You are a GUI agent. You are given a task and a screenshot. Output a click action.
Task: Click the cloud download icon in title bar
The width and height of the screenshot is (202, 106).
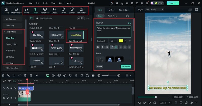click(137, 3)
